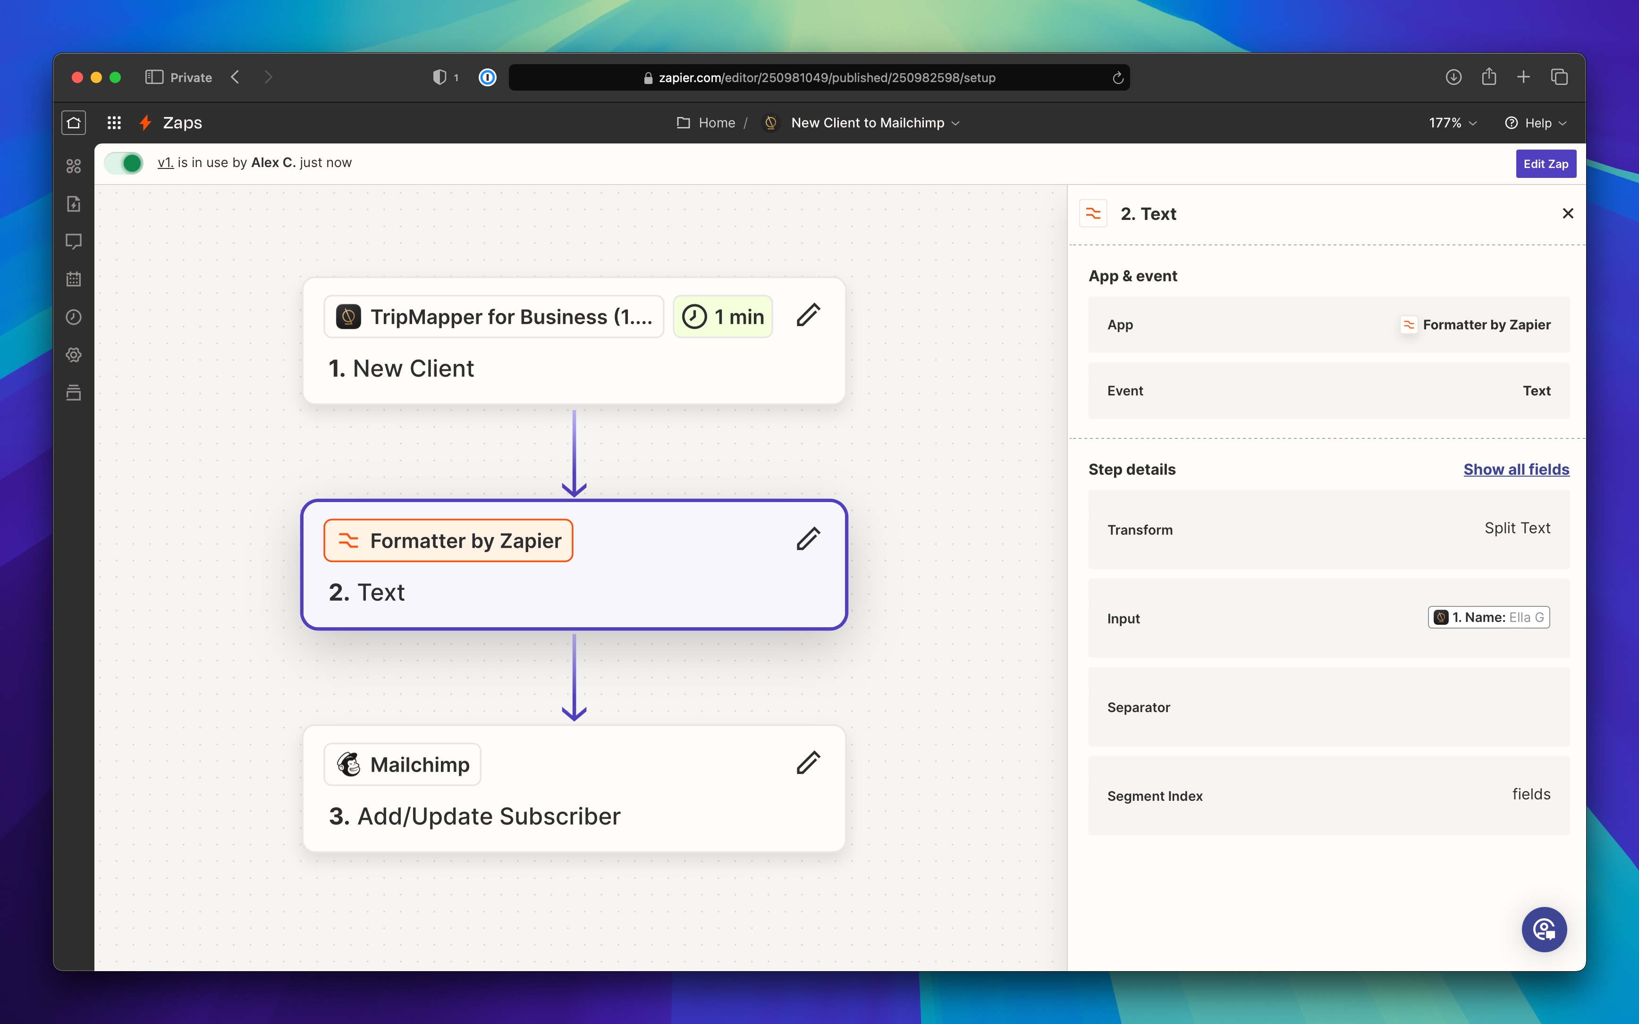Viewport: 1639px width, 1024px height.
Task: Open the help chat bubble button
Action: (x=1544, y=929)
